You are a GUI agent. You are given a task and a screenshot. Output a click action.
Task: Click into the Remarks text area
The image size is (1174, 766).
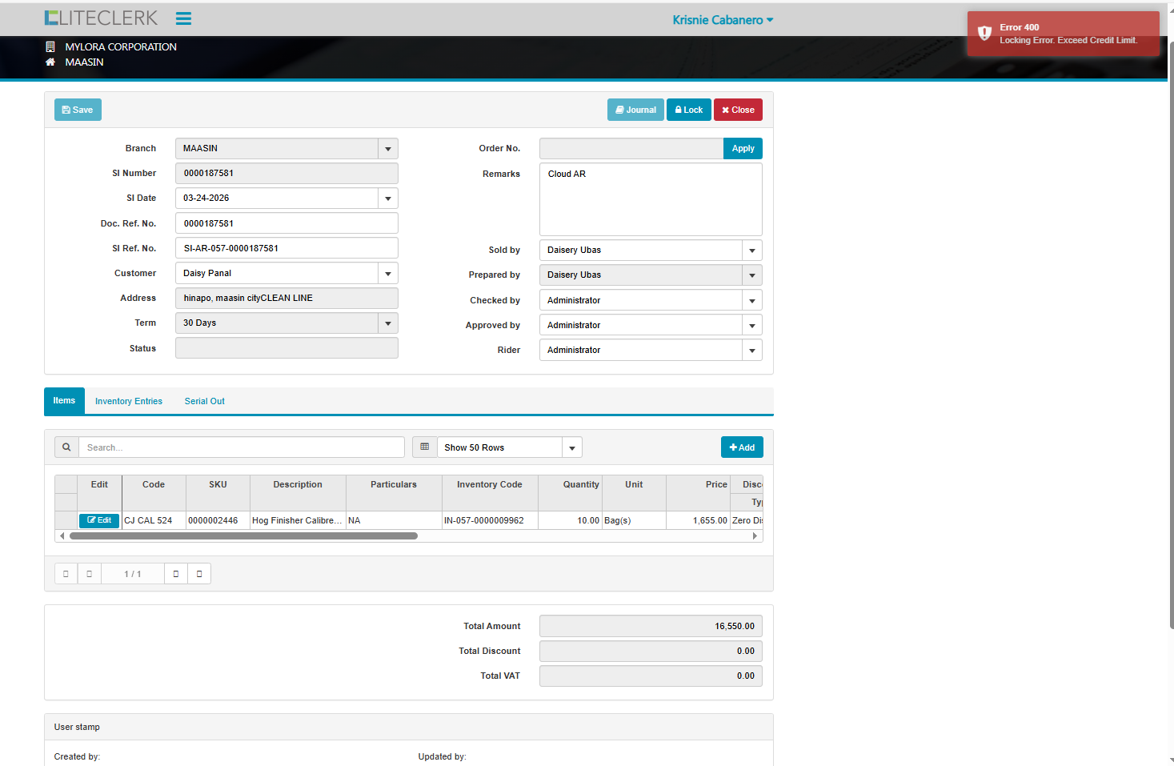pos(650,200)
